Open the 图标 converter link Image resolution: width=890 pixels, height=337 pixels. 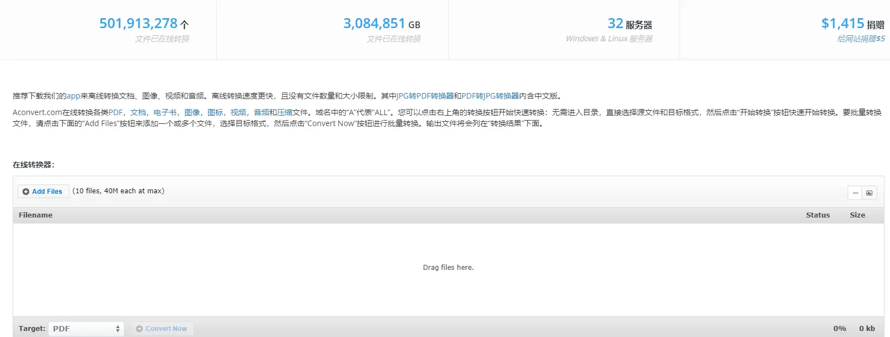pyautogui.click(x=215, y=112)
